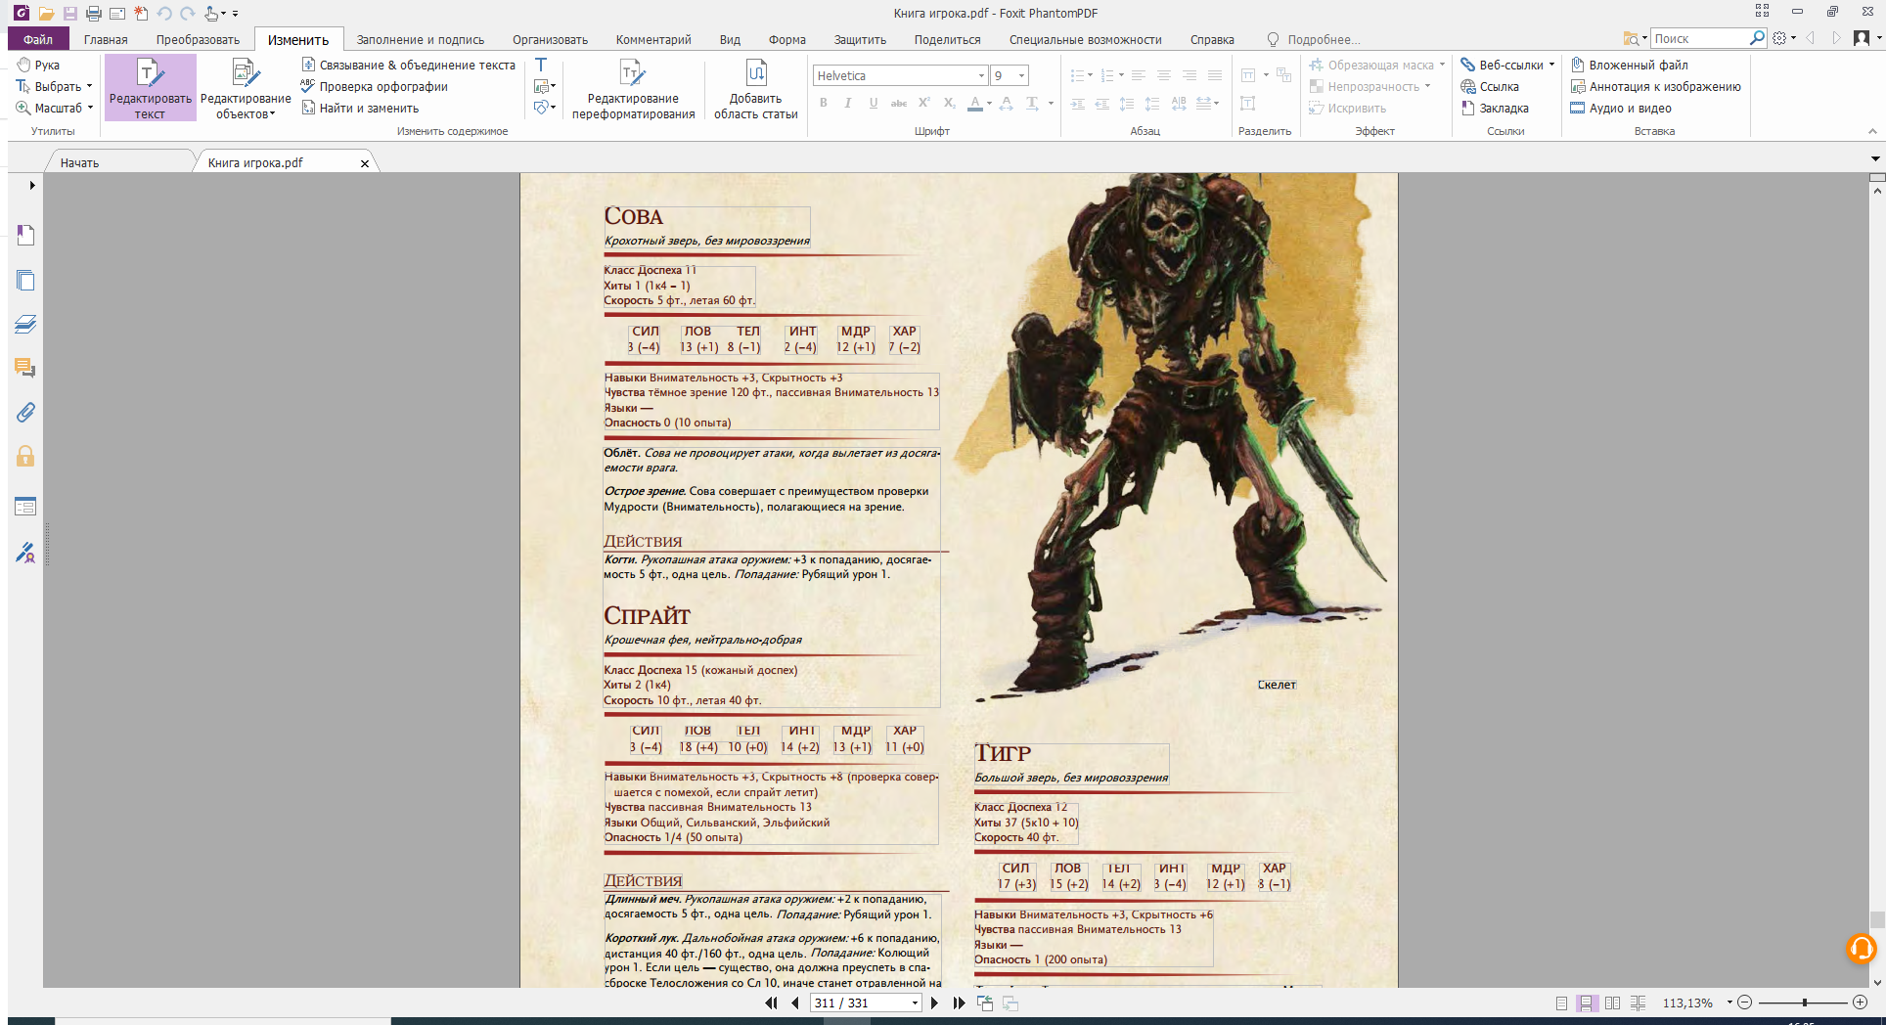This screenshot has height=1025, width=1886.
Task: Click Link & Join Text (Связывание & объединение текста)
Action: pyautogui.click(x=408, y=66)
